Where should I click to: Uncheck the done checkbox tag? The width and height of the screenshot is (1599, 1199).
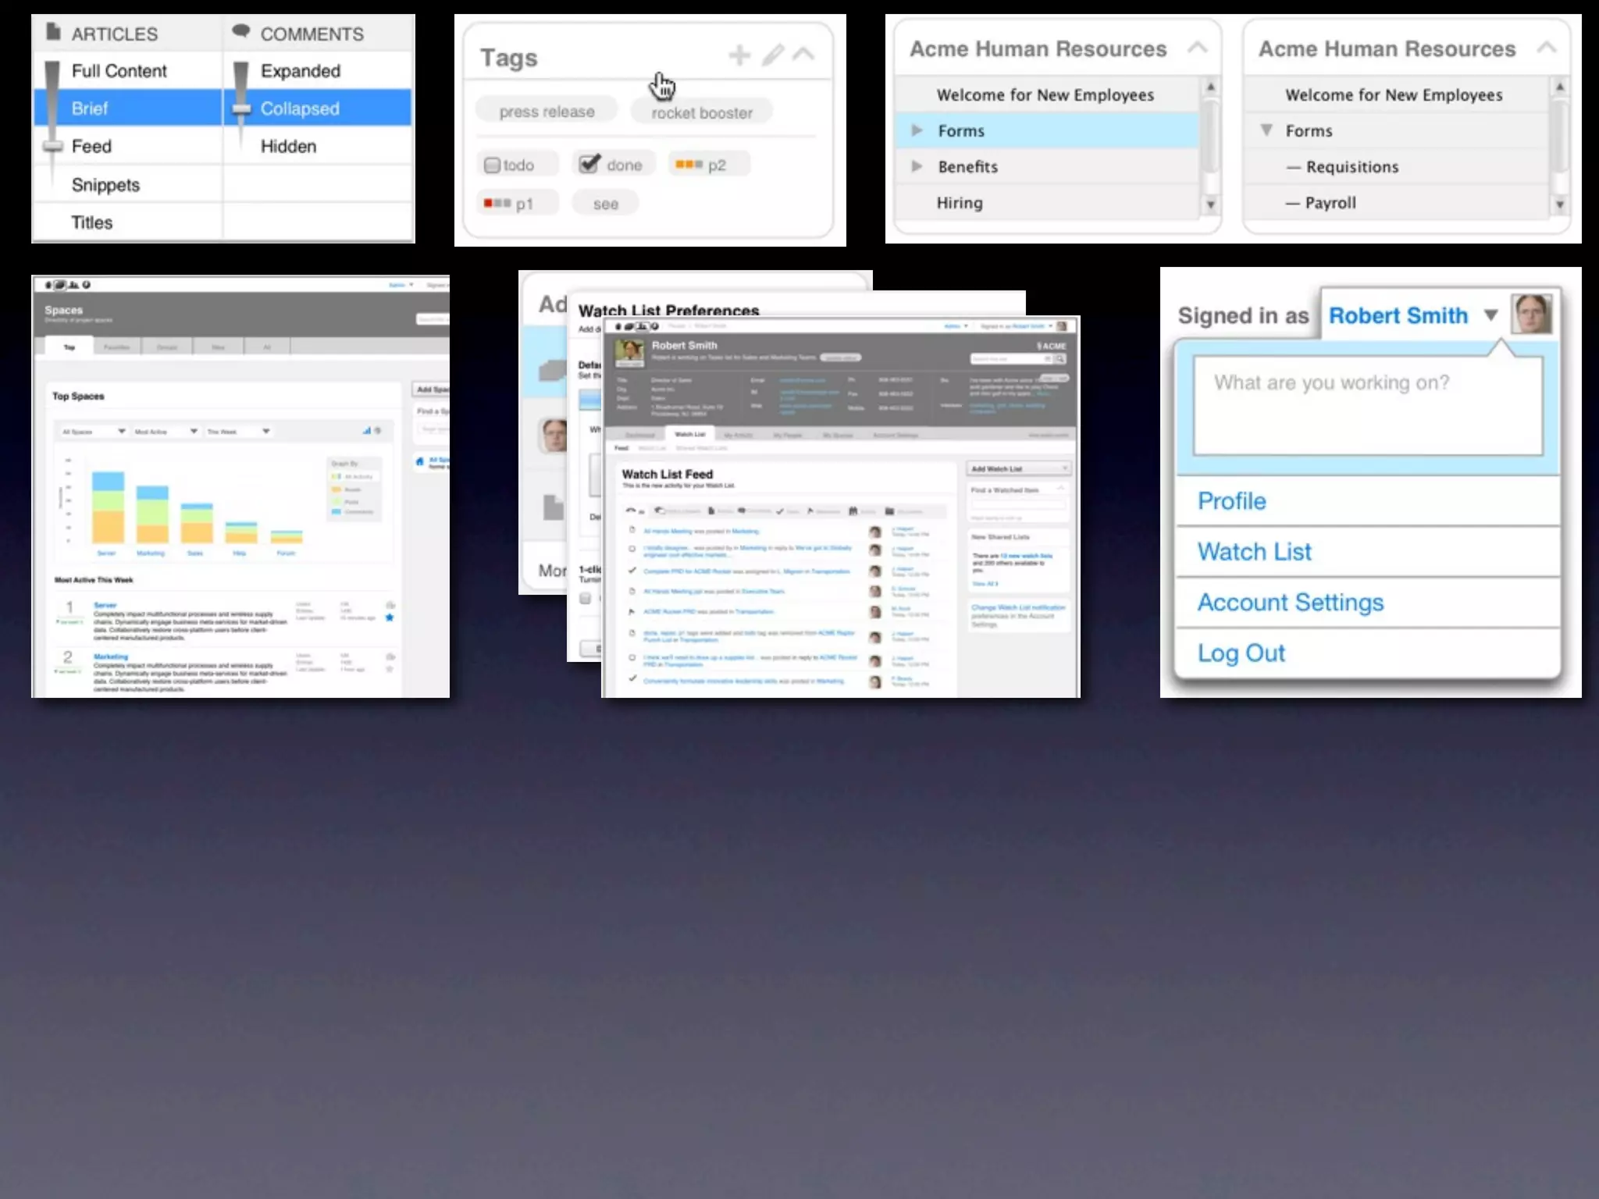(x=589, y=164)
